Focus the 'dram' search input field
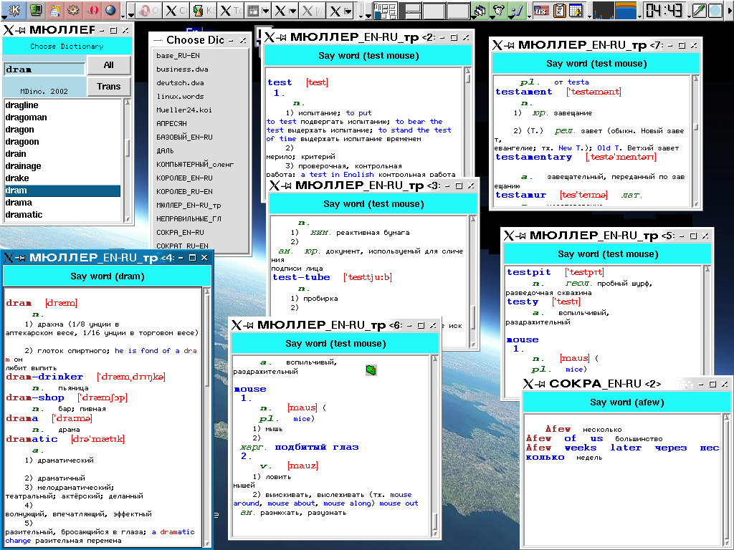 [x=44, y=69]
